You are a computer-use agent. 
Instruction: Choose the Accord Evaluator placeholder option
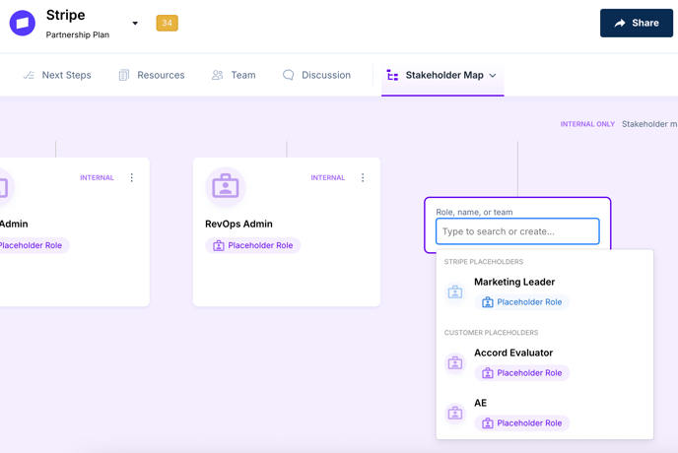click(x=513, y=353)
